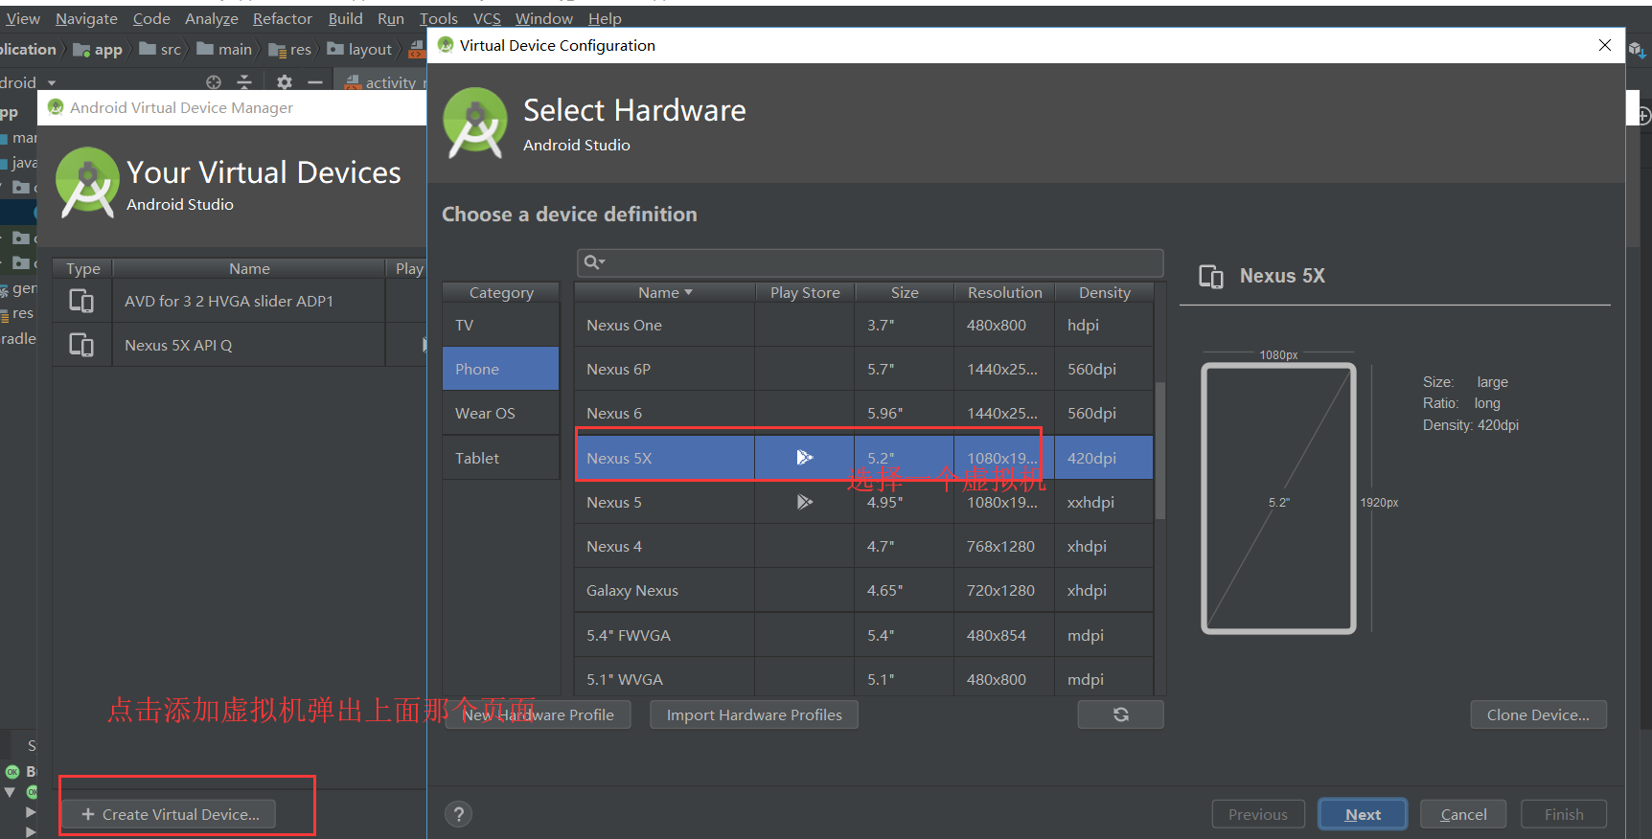
Task: Open the Help menu
Action: pyautogui.click(x=605, y=18)
